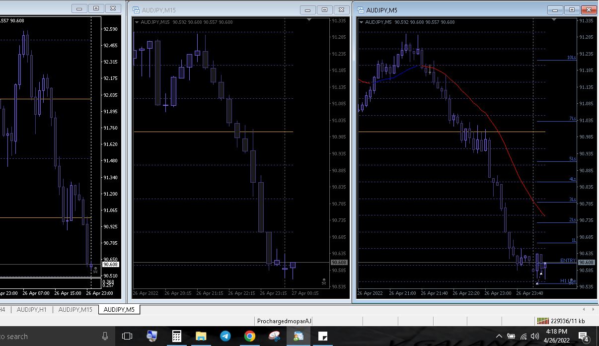Click the Task View taskbar icon

(127, 336)
